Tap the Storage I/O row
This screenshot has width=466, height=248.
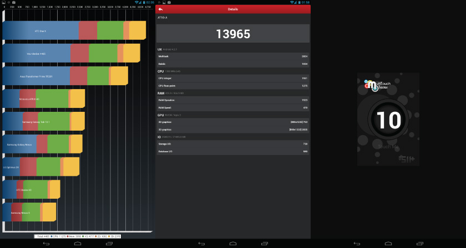[233, 144]
